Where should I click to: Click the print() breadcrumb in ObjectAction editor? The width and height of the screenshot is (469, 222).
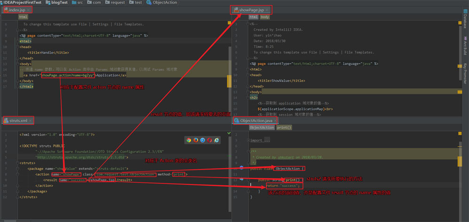coord(284,127)
